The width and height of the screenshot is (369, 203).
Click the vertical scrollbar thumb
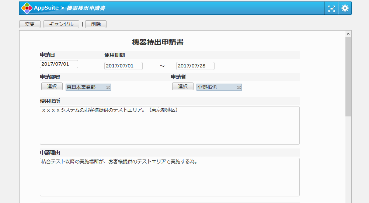(x=348, y=77)
